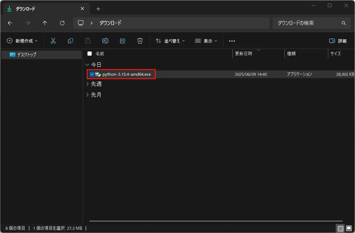Click the Rename icon in toolbar
This screenshot has height=233, width=355.
point(105,41)
